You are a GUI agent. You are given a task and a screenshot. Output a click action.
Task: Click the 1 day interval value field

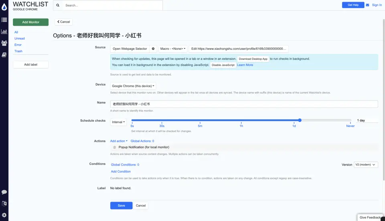tap(367, 120)
